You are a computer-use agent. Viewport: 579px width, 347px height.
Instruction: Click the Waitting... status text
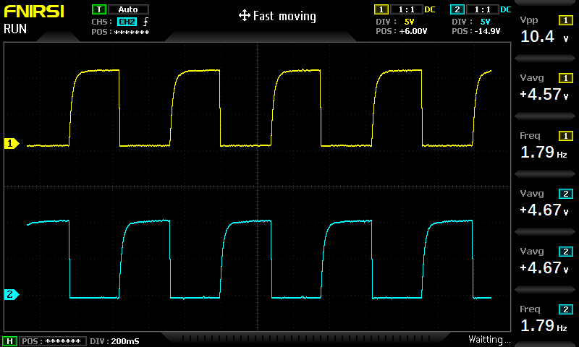coord(489,339)
